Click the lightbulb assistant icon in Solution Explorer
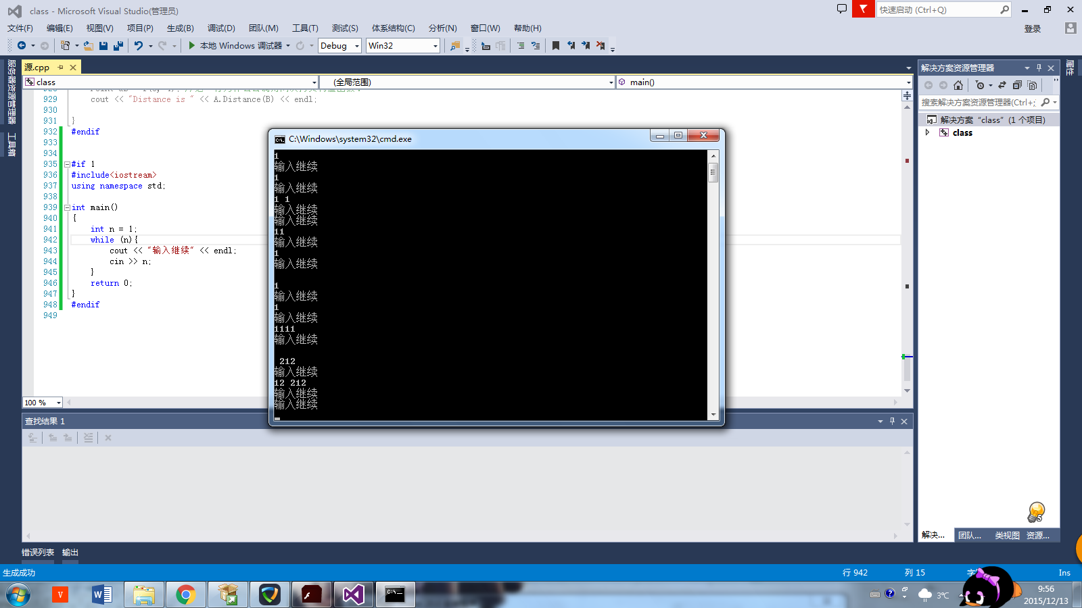The width and height of the screenshot is (1082, 608). pyautogui.click(x=1036, y=512)
